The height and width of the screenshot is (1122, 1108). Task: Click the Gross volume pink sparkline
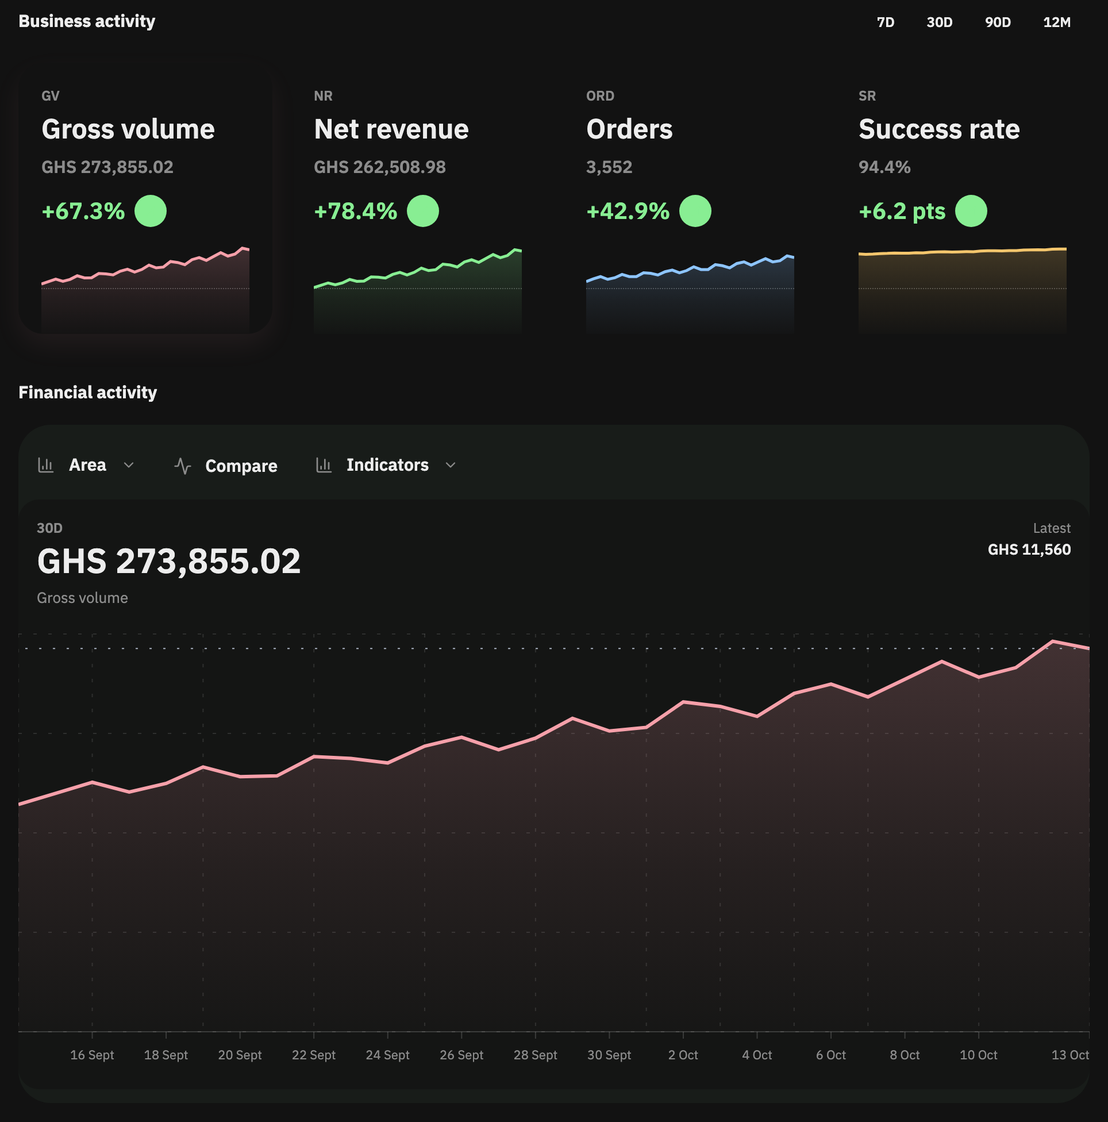(145, 289)
